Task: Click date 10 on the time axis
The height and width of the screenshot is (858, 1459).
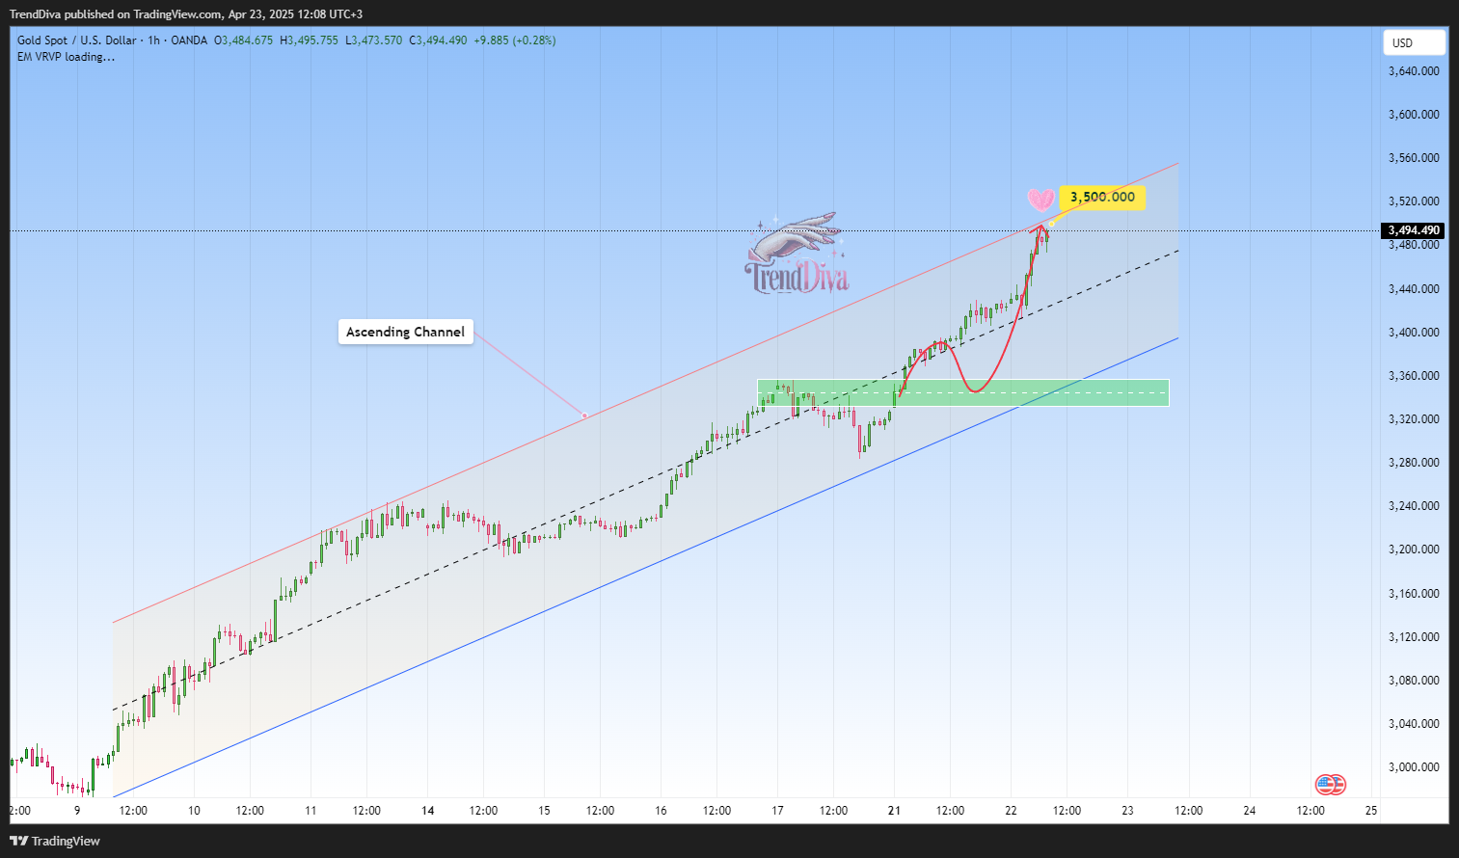Action: (194, 811)
